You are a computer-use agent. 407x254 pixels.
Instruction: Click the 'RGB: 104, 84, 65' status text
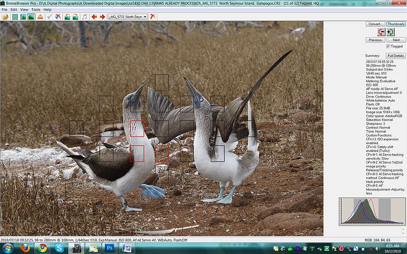tap(377, 240)
